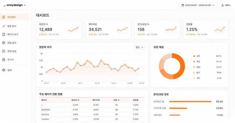The image size is (235, 123).
Task: Open 방문 분석 in the sidebar
Action: coord(12,26)
